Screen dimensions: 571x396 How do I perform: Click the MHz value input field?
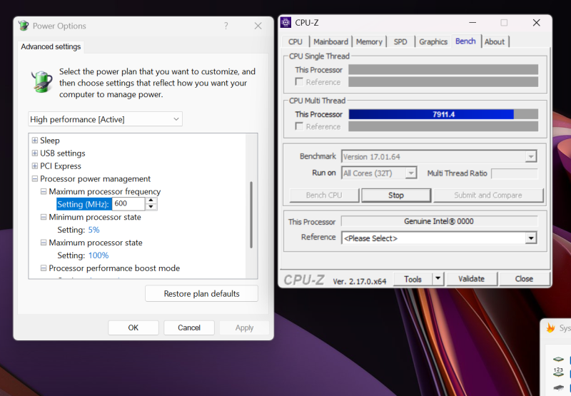[x=128, y=203]
